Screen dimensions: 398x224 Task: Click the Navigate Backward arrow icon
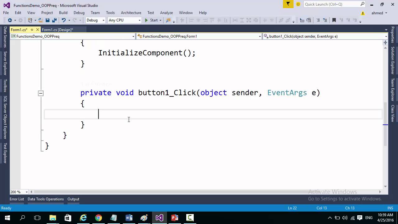tap(10, 20)
